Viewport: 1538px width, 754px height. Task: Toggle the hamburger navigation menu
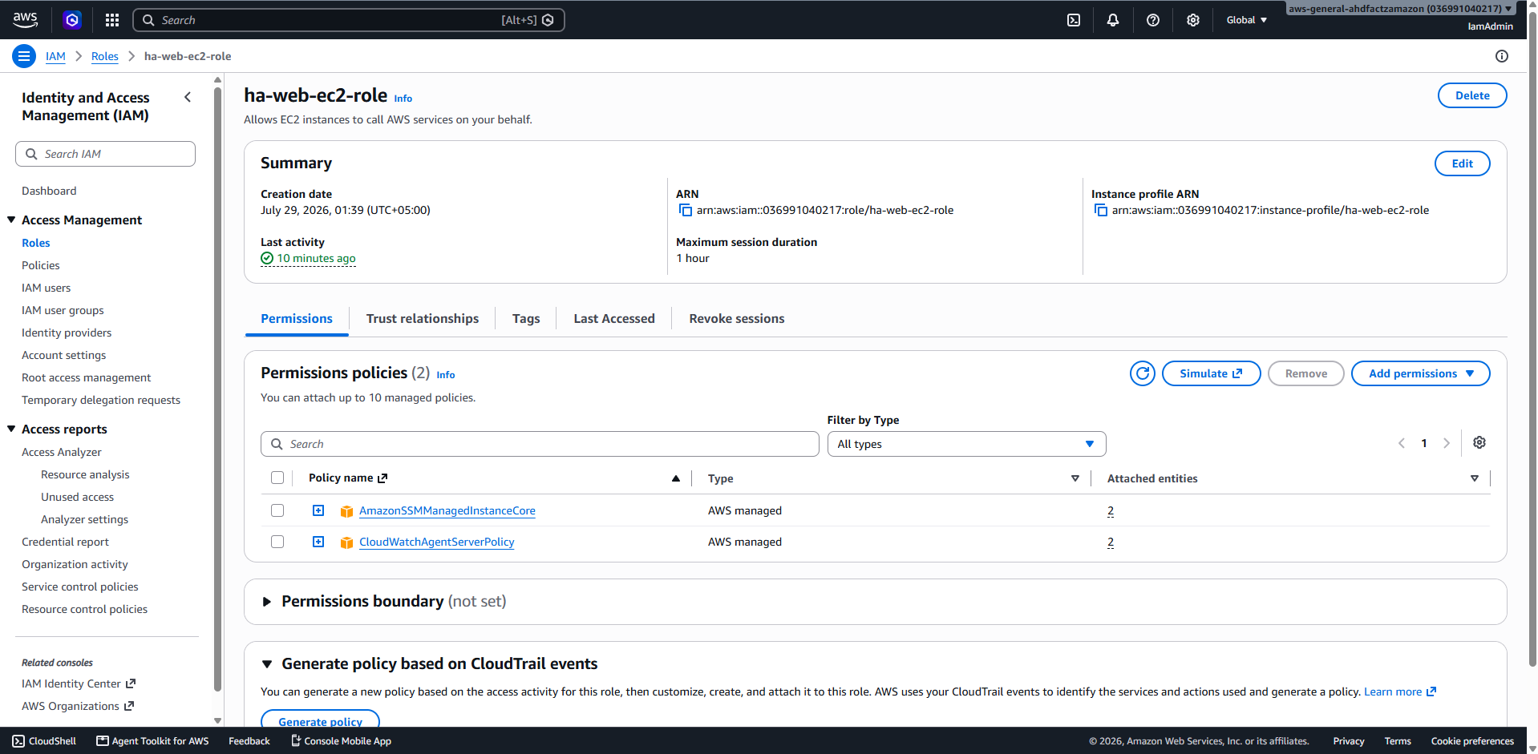tap(24, 56)
